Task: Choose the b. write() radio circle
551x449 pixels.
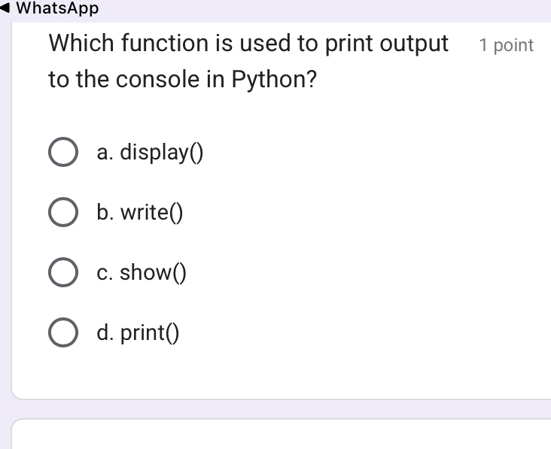Action: (63, 213)
